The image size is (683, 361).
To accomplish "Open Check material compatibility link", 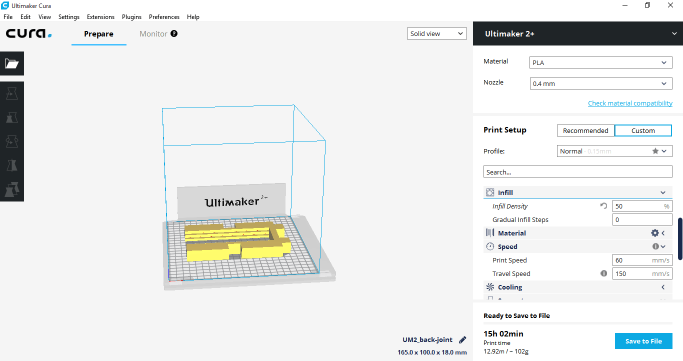I will point(630,103).
